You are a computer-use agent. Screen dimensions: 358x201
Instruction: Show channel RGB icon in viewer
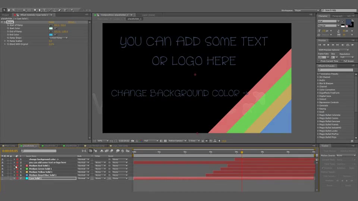coord(141,141)
